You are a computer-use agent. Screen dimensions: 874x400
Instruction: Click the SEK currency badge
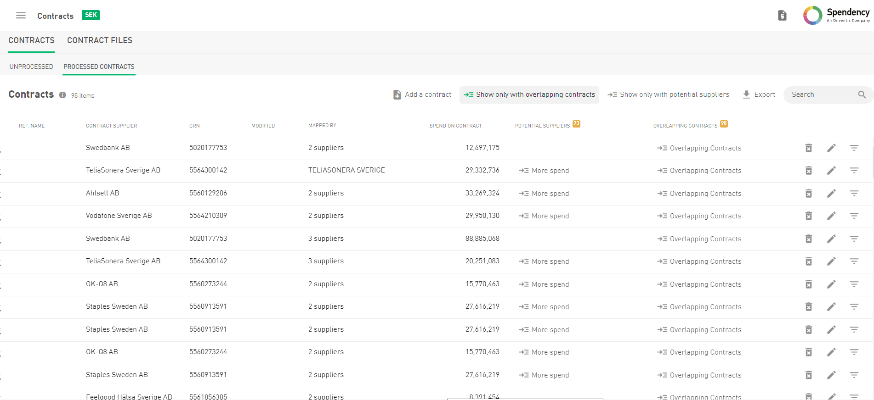[91, 15]
